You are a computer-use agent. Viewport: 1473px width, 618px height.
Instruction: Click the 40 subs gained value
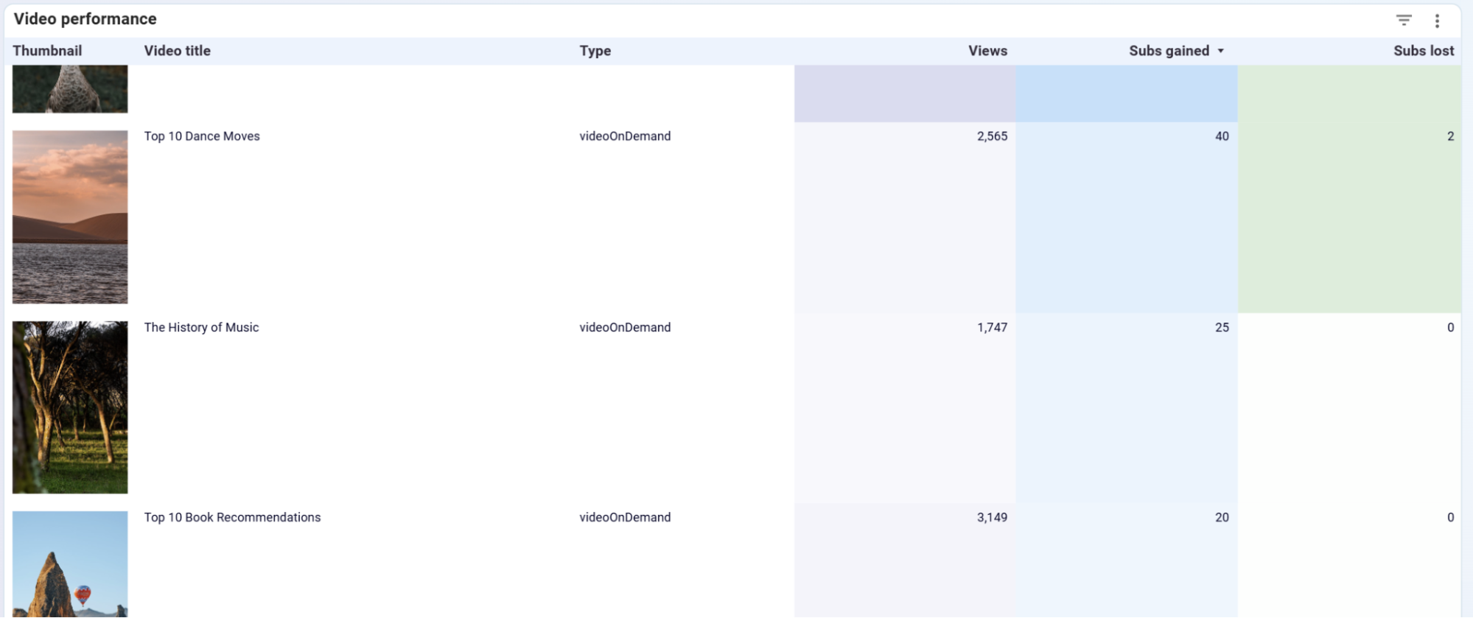click(x=1222, y=136)
